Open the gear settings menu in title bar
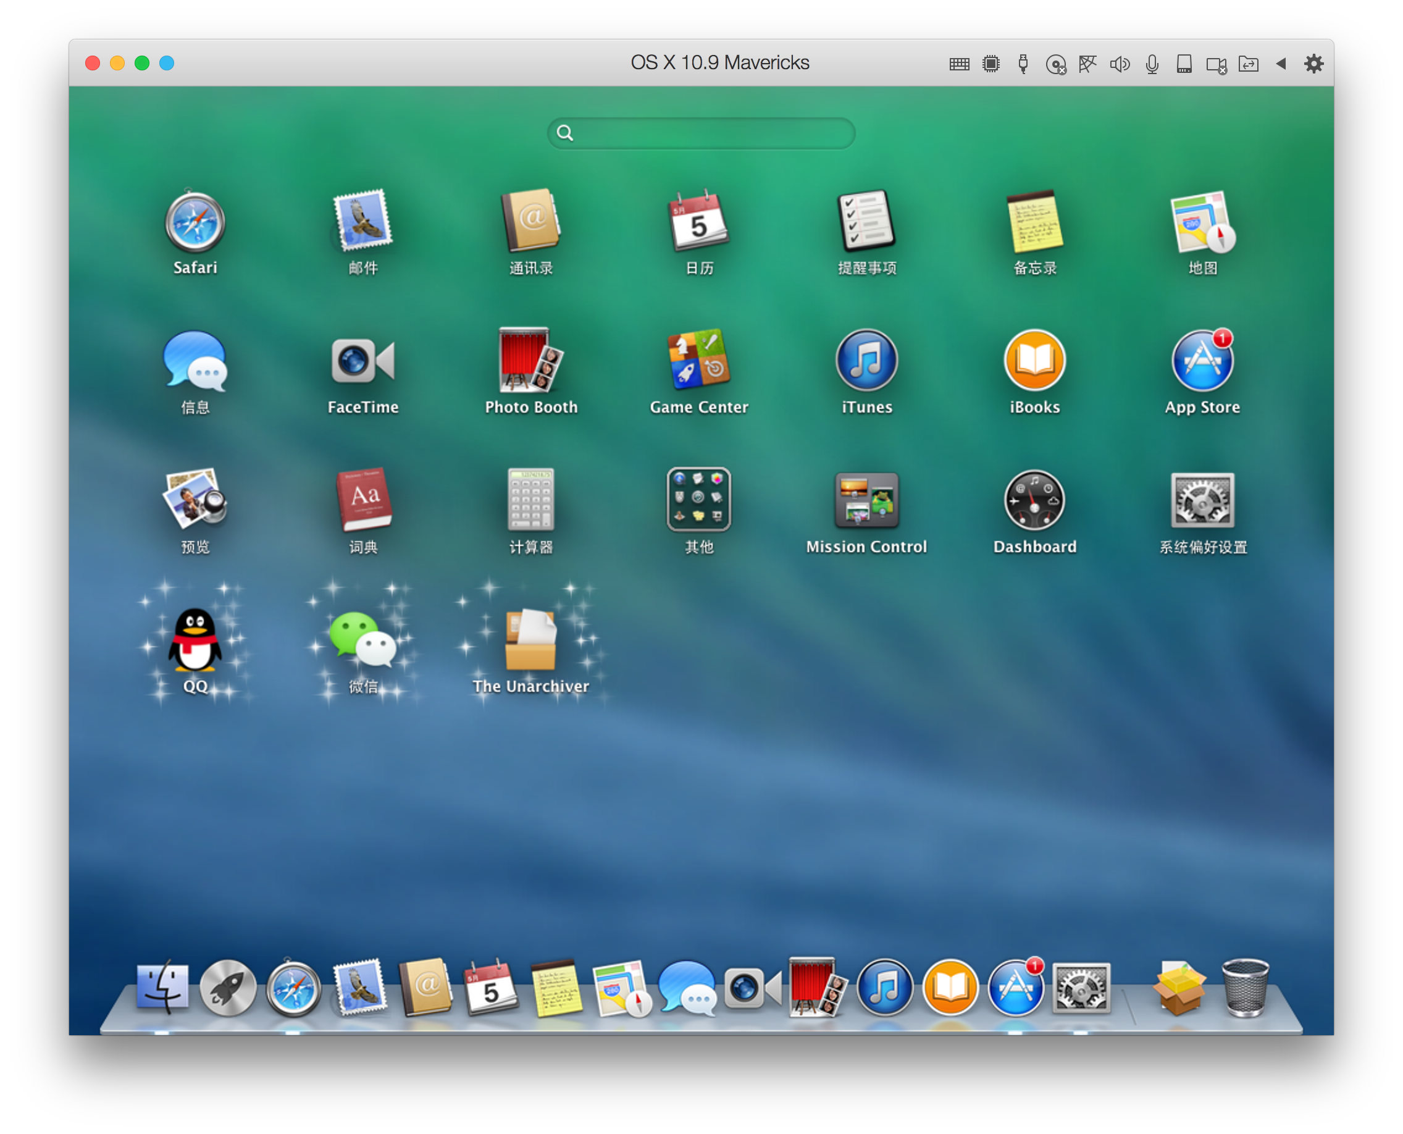 (1313, 64)
